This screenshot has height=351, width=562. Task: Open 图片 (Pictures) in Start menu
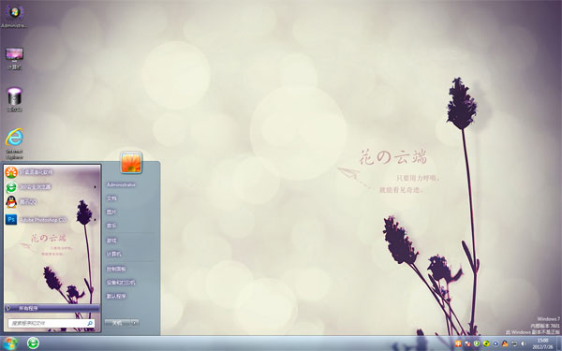(111, 212)
